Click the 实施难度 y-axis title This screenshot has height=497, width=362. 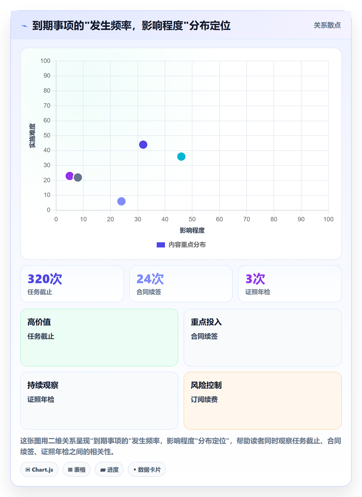[x=32, y=136]
